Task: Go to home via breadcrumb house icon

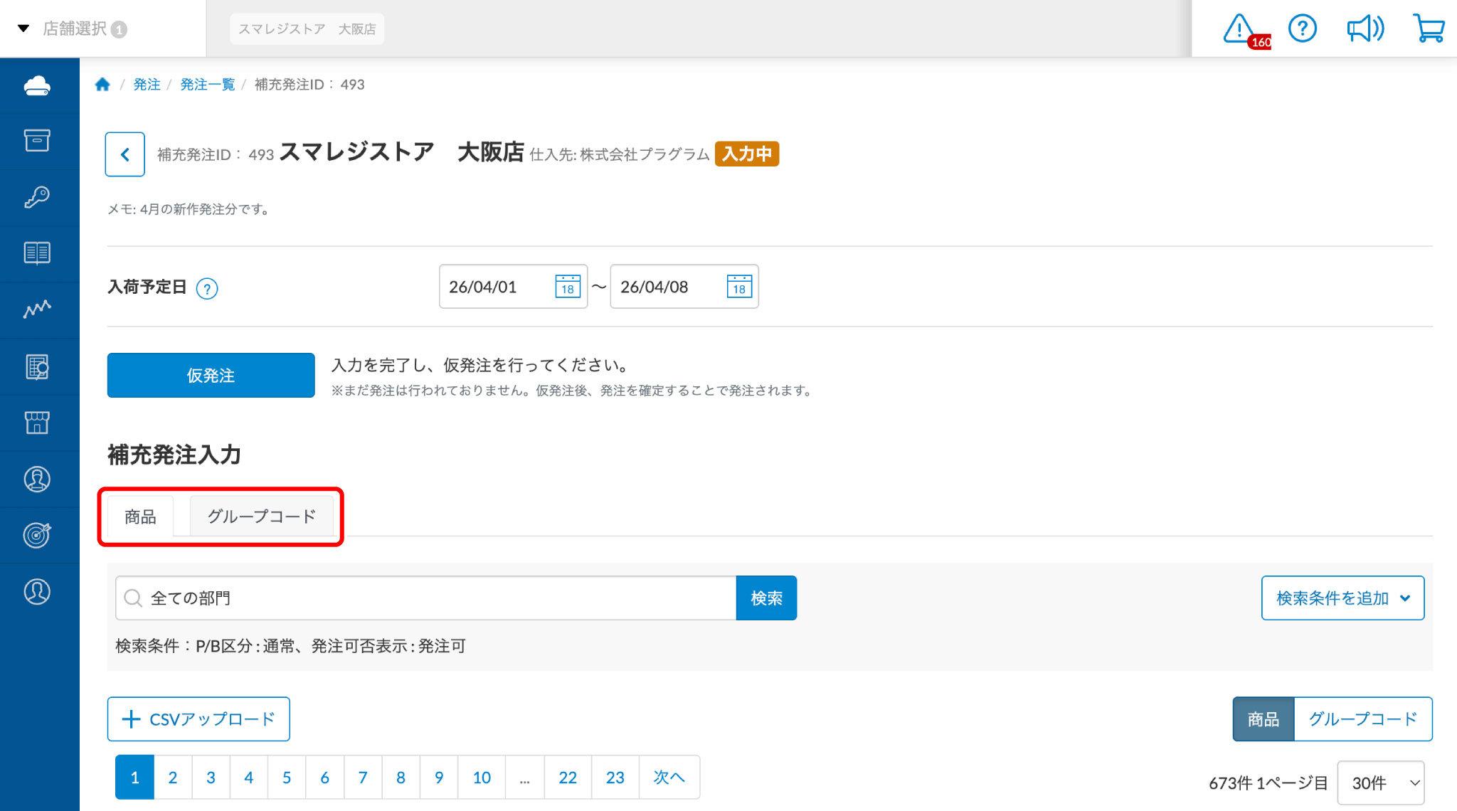Action: tap(102, 85)
